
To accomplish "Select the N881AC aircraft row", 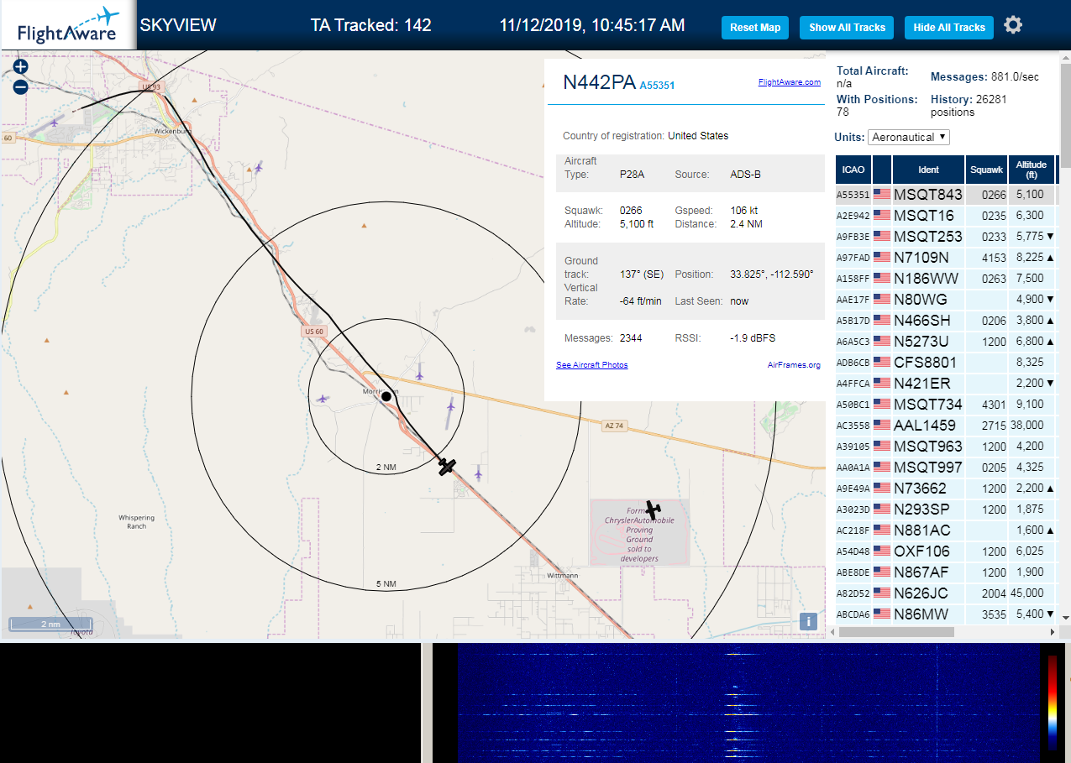I will 945,530.
